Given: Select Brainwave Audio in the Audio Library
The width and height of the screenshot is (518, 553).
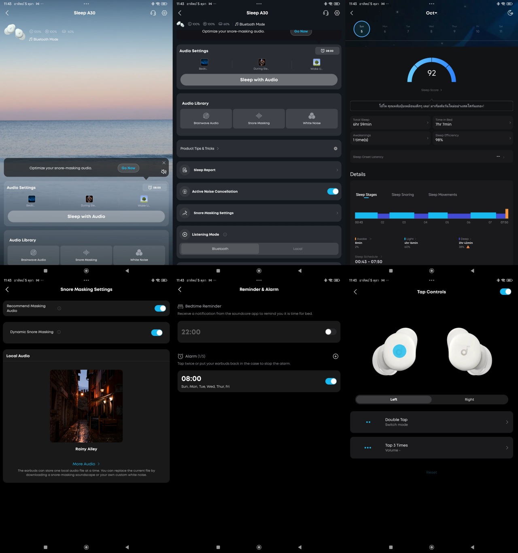Looking at the screenshot, I should pyautogui.click(x=206, y=119).
